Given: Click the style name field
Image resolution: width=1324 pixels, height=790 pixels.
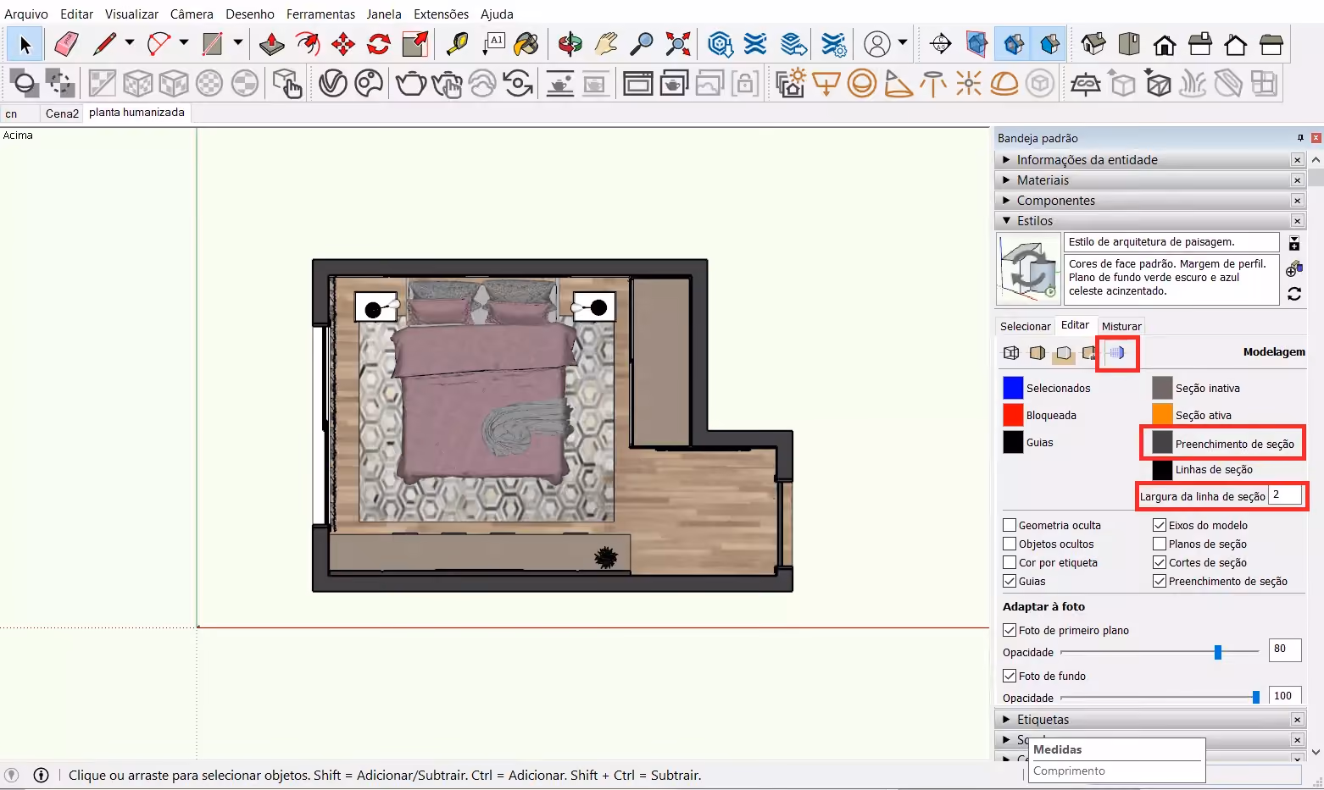Looking at the screenshot, I should [1171, 242].
